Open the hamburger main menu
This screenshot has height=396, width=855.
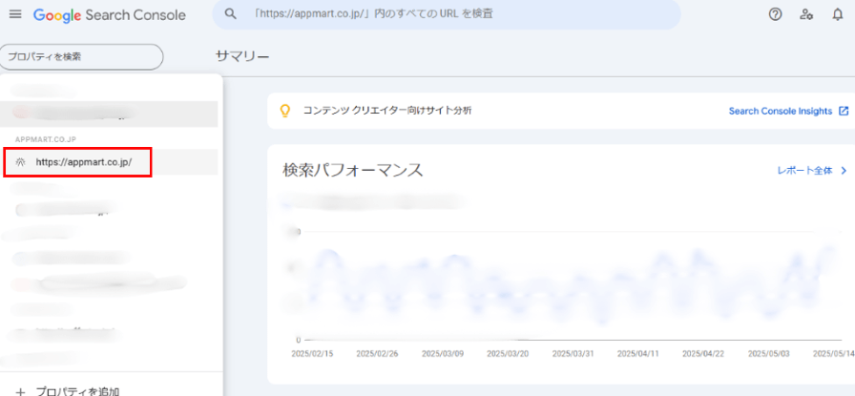[15, 14]
